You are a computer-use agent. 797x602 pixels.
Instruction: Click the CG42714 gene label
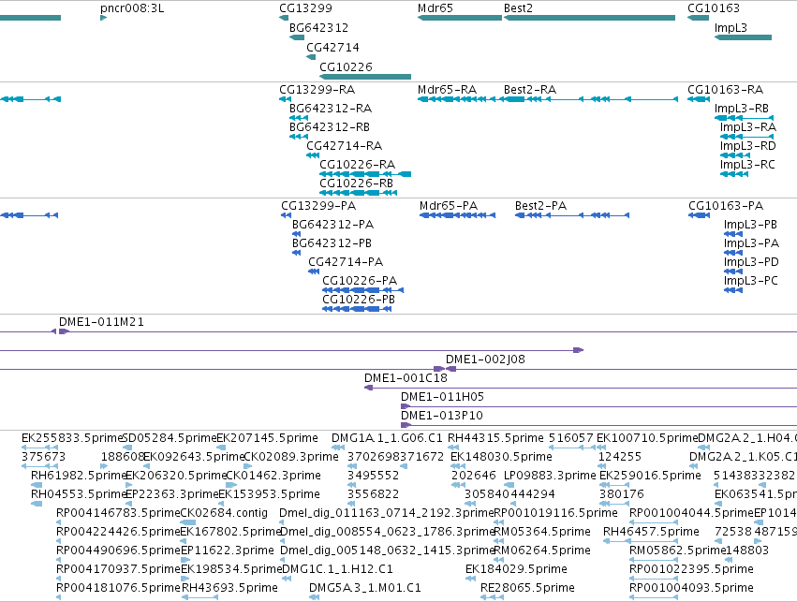pos(332,47)
